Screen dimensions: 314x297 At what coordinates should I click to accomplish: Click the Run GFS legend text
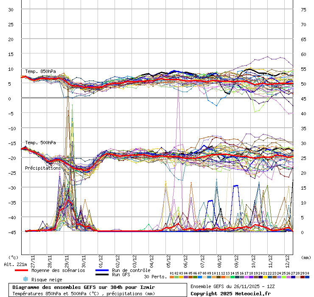click(x=121, y=275)
